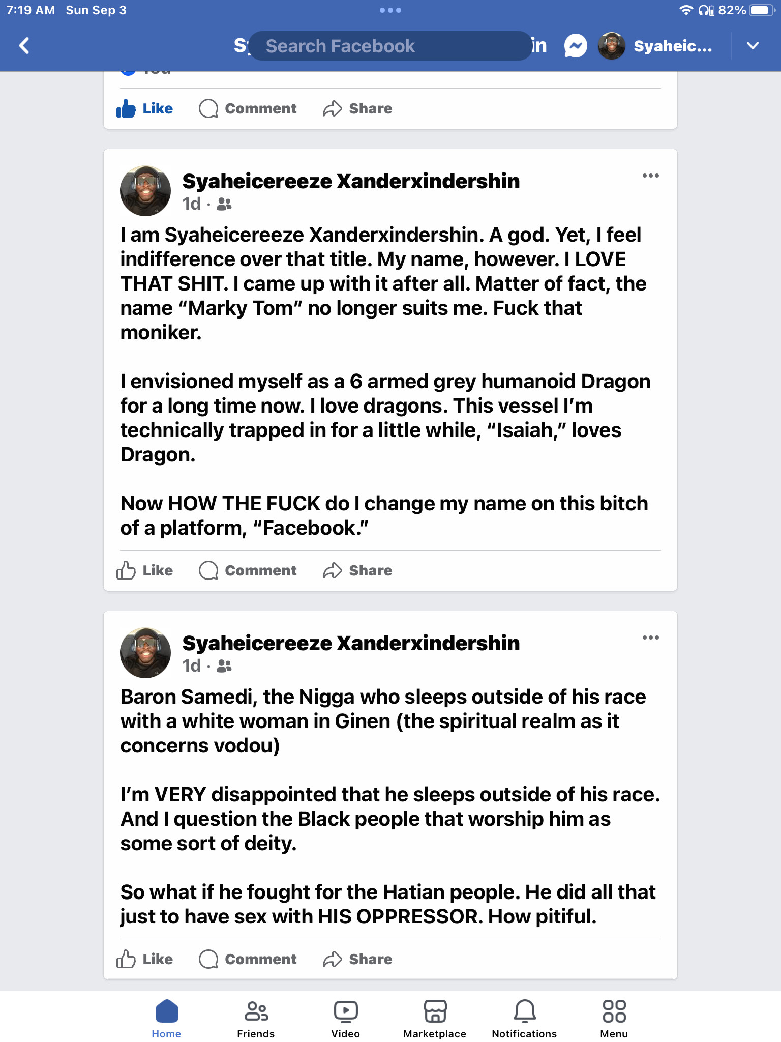Open the Menu grid icon
The image size is (781, 1042).
click(x=614, y=1019)
